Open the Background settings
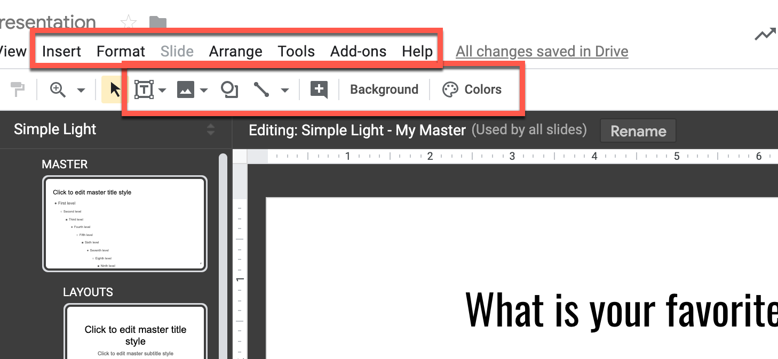The height and width of the screenshot is (359, 778). (x=384, y=89)
